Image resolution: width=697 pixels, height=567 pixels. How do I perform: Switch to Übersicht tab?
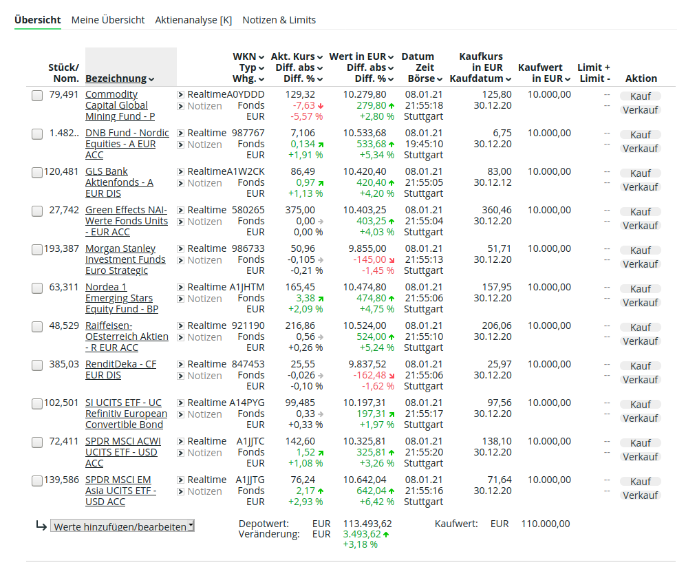click(x=38, y=20)
